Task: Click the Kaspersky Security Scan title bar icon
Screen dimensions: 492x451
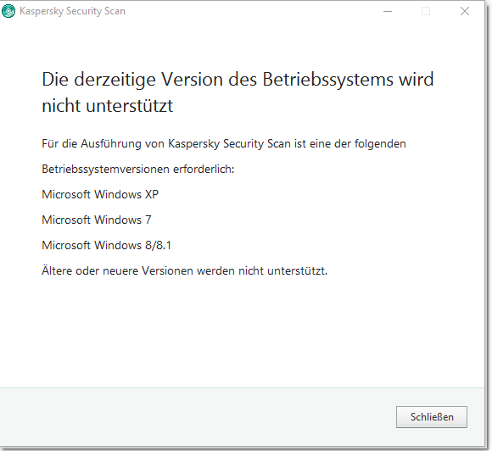Action: [x=8, y=11]
